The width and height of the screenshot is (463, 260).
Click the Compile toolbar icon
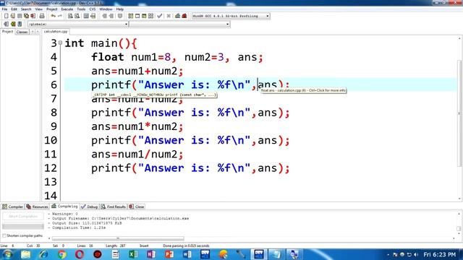[x=130, y=16]
